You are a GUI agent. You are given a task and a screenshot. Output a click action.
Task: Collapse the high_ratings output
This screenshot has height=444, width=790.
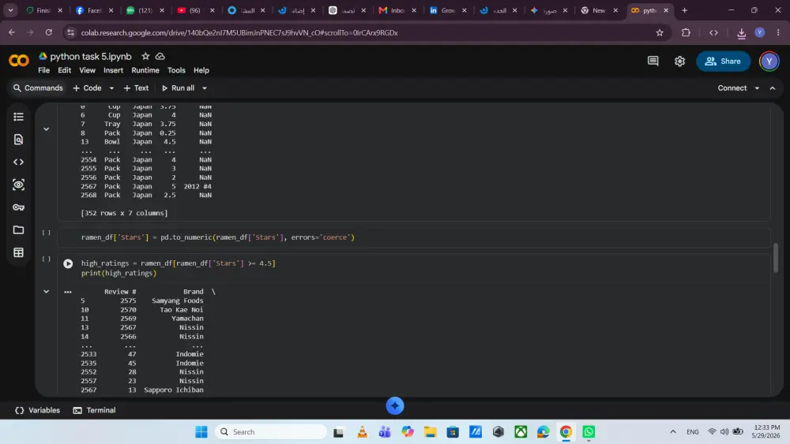(x=47, y=292)
